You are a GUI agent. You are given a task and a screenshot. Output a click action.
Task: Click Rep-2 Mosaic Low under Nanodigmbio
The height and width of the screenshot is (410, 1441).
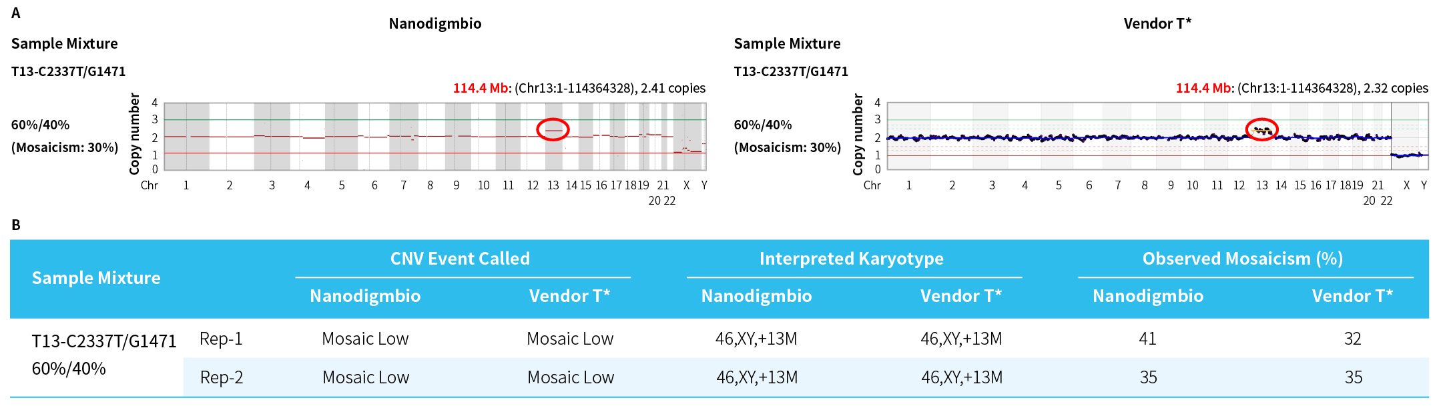[x=366, y=377]
